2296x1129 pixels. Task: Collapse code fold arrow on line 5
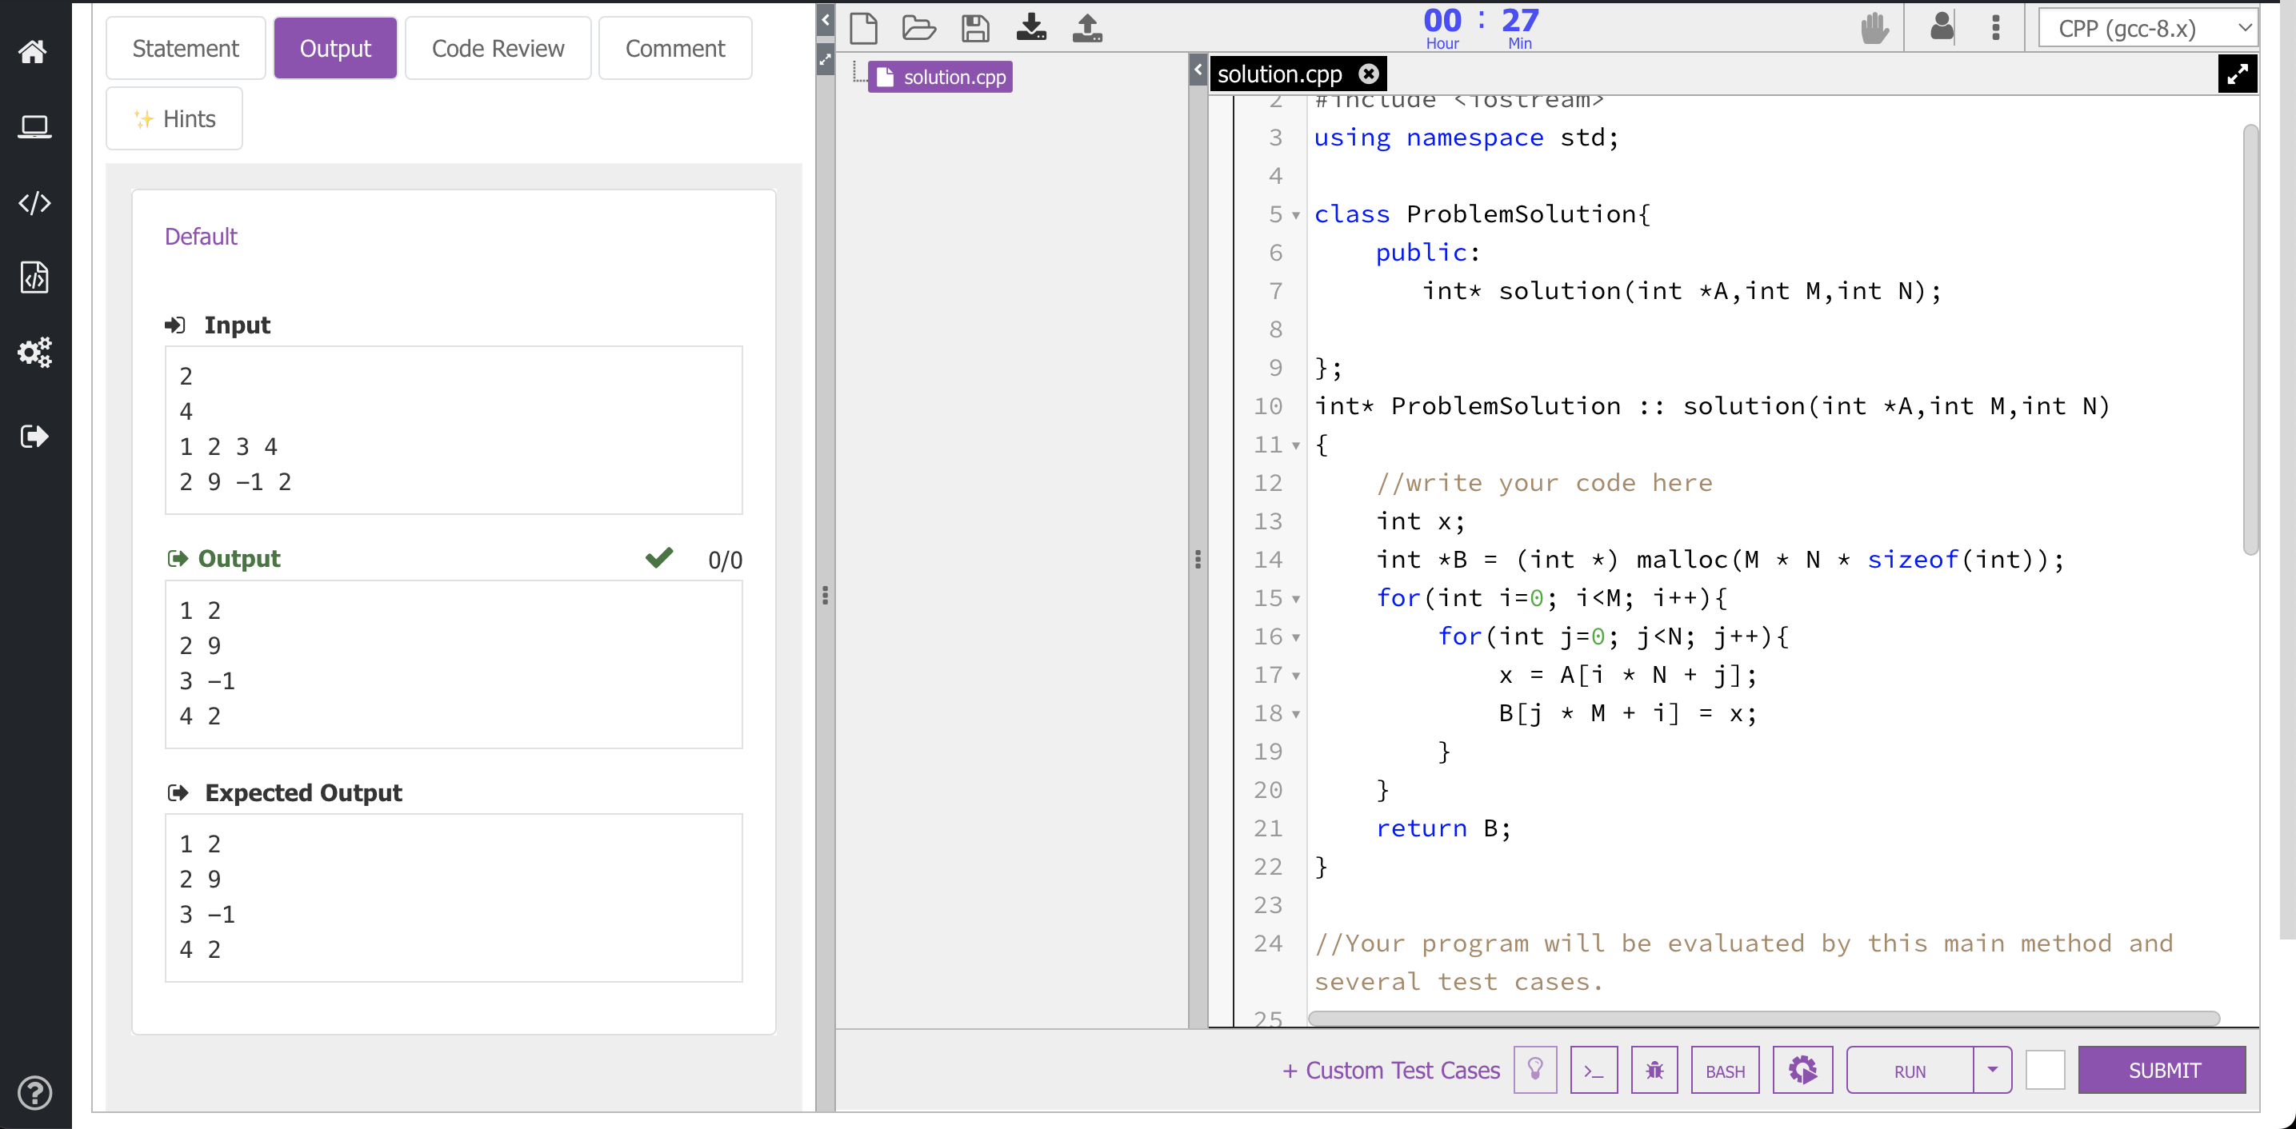(1294, 215)
